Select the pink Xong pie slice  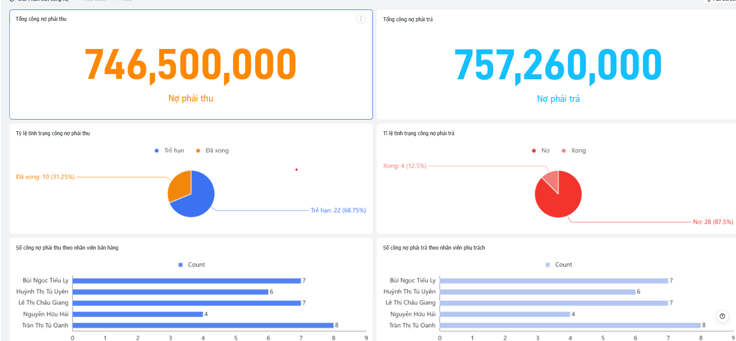553,179
